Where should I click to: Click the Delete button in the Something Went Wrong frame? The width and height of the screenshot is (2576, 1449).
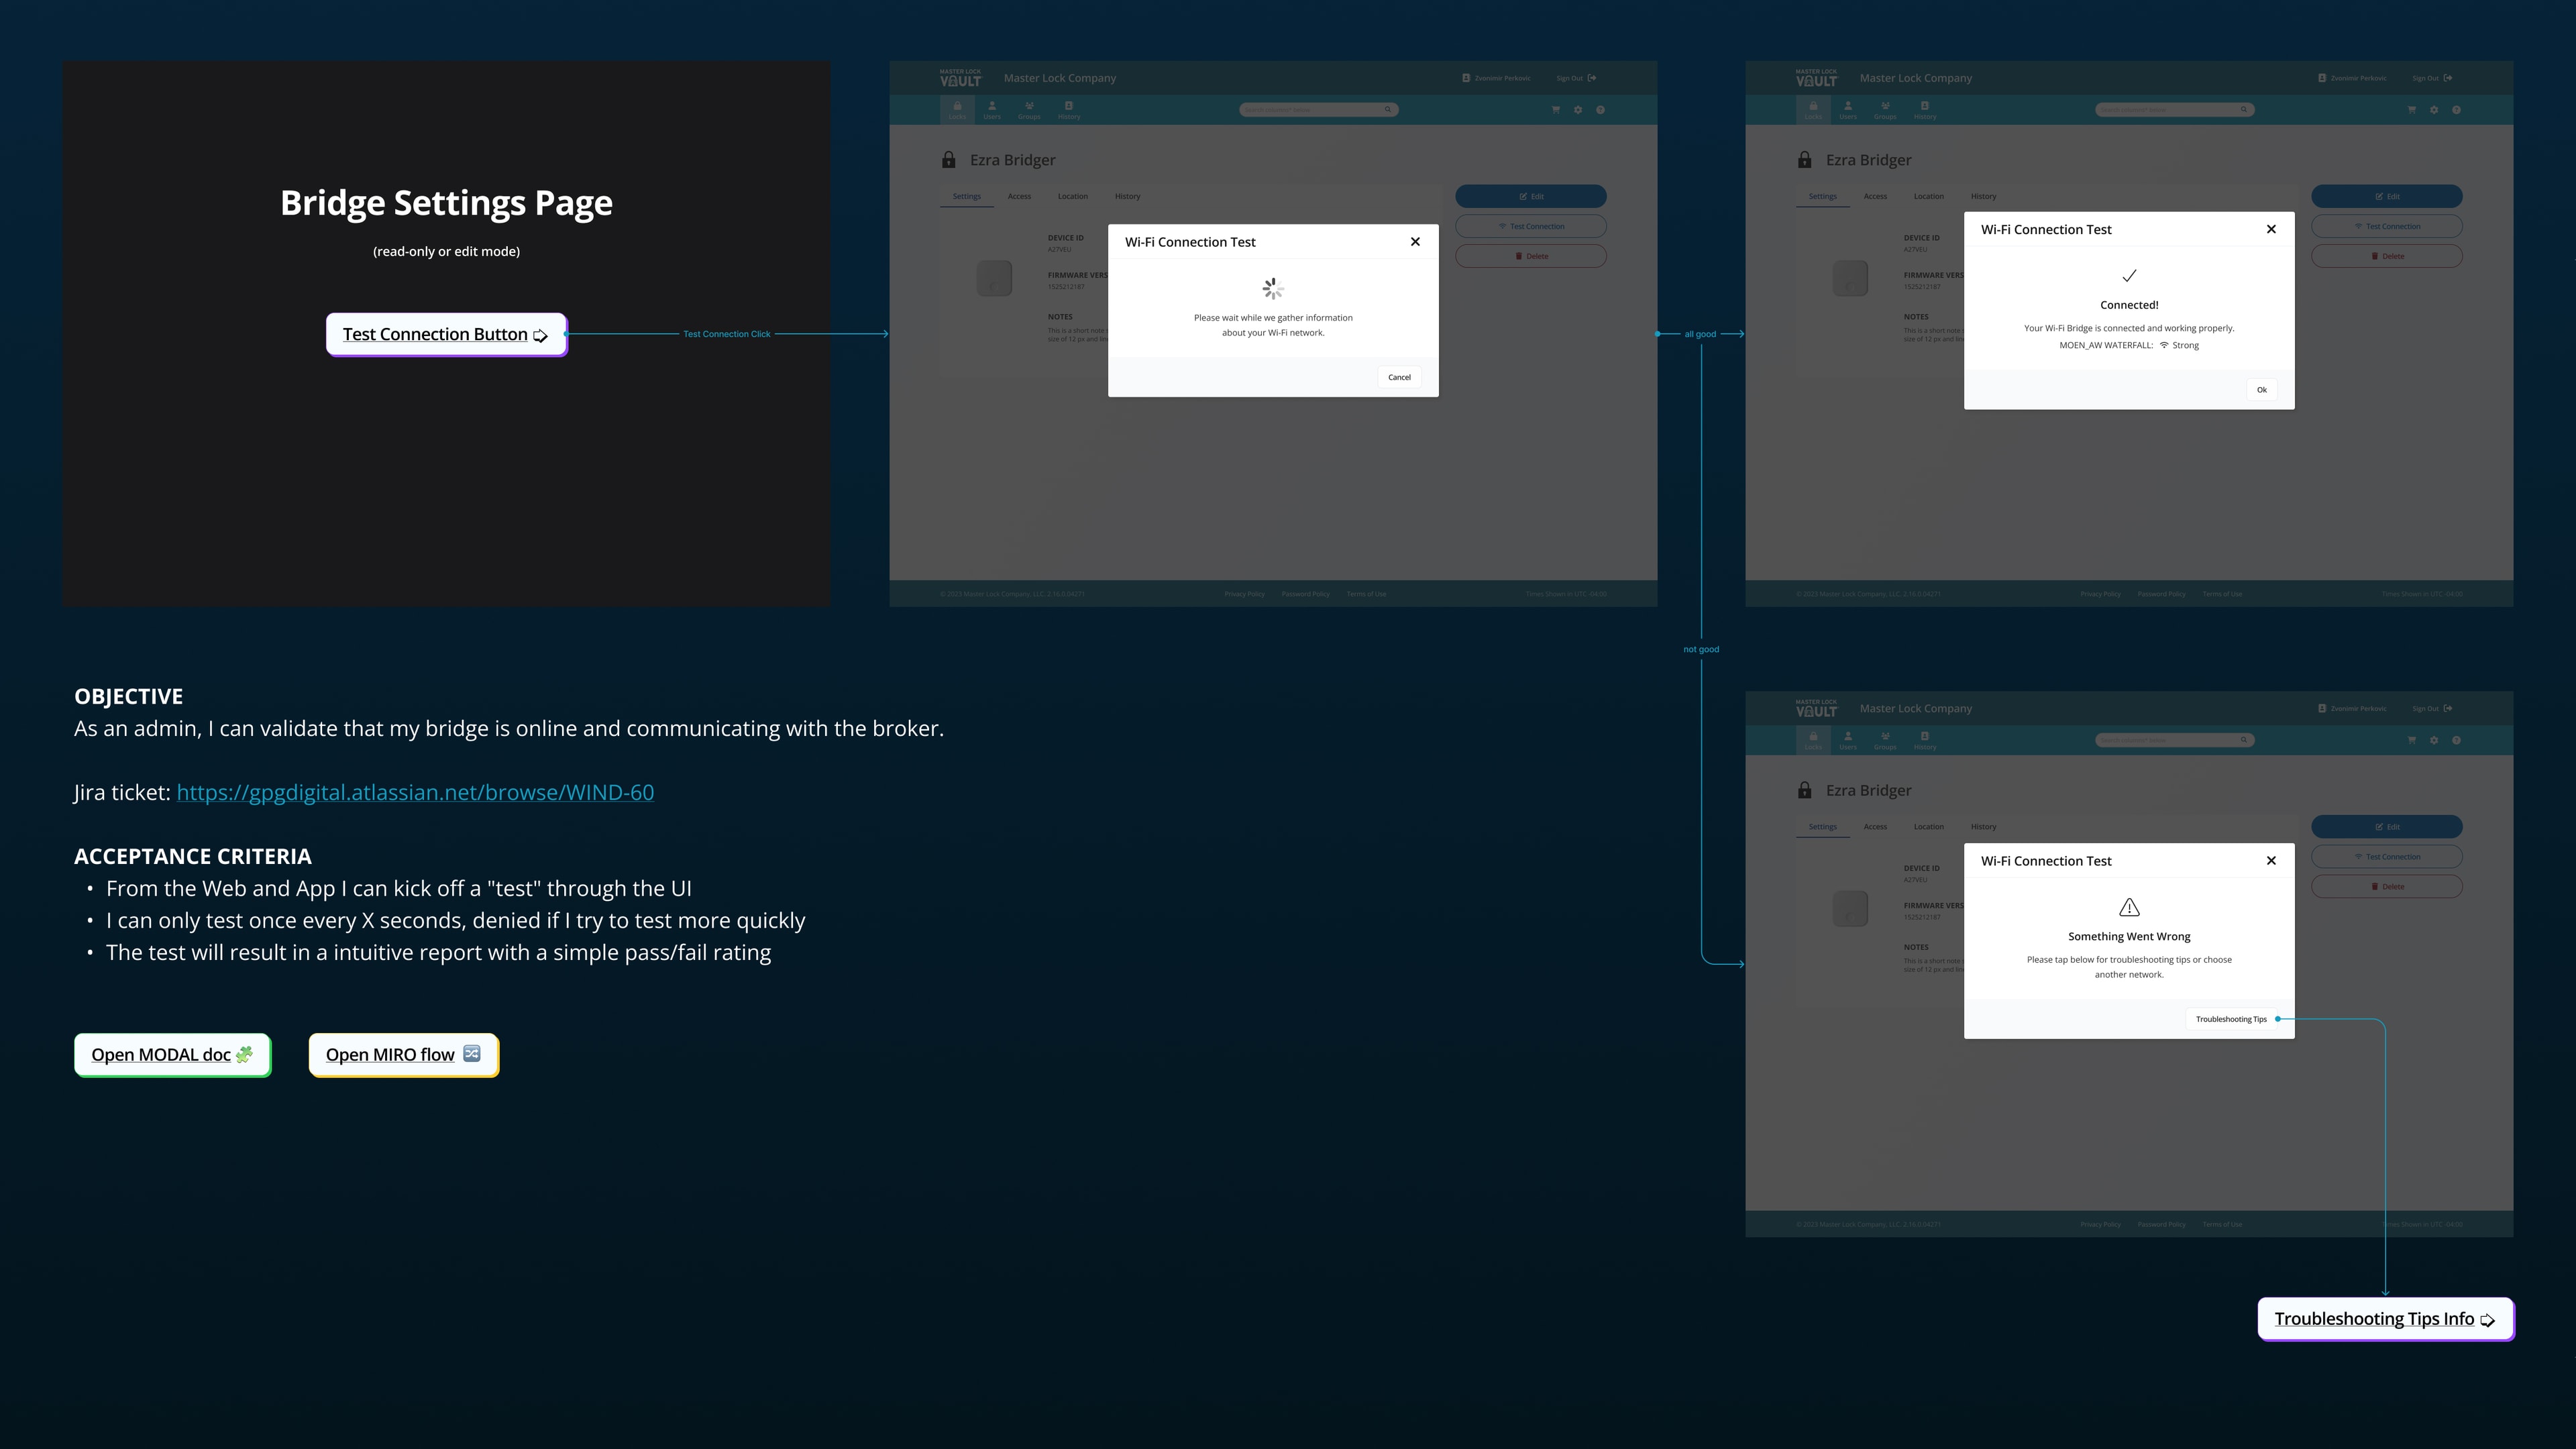2387,886
